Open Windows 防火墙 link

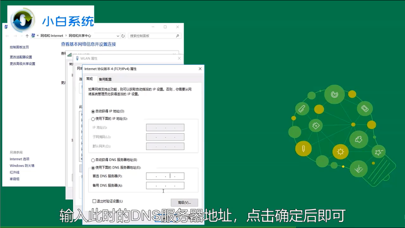[x=22, y=166]
